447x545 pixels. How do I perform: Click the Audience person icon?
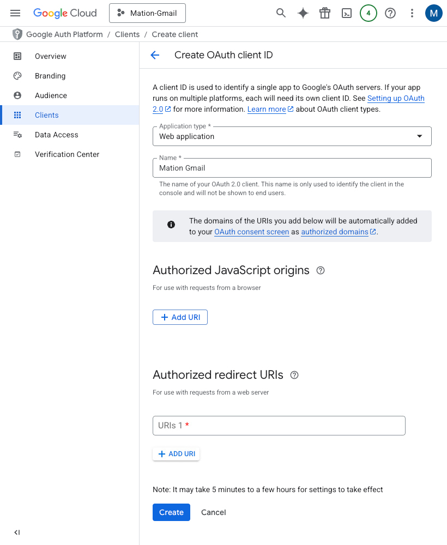pyautogui.click(x=17, y=95)
